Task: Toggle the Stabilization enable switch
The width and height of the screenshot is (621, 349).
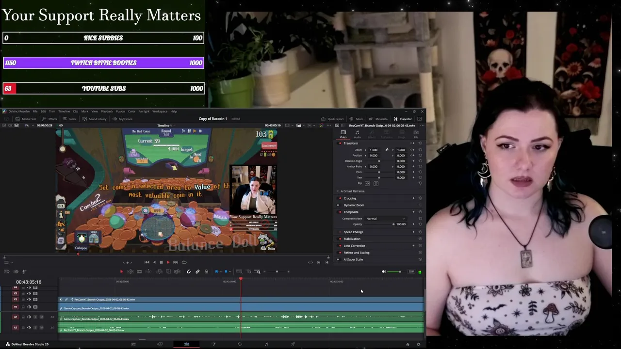Action: click(x=340, y=239)
